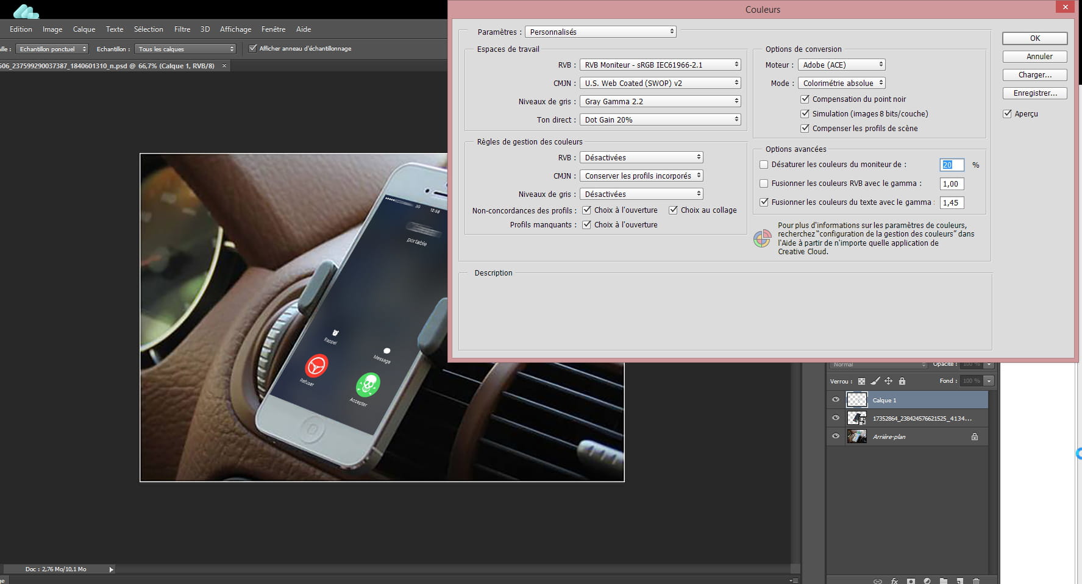Click the desaturate percentage input field
The image size is (1082, 584).
coord(952,165)
